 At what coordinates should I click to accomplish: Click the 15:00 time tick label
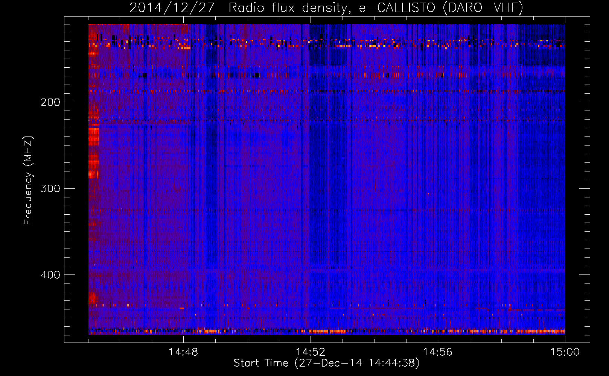(565, 352)
